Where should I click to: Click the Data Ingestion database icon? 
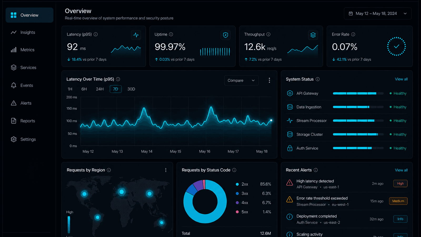coord(290,107)
